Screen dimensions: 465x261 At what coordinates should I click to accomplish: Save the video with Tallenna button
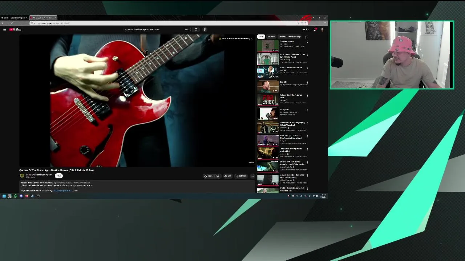[241, 176]
